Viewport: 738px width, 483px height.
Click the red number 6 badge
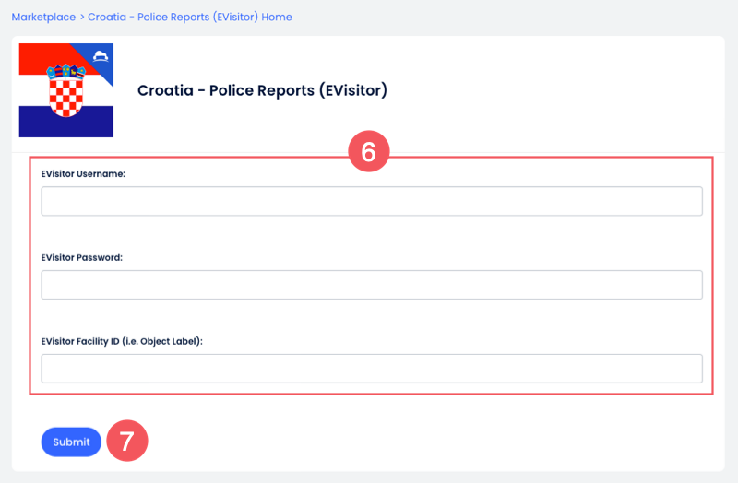pyautogui.click(x=368, y=153)
